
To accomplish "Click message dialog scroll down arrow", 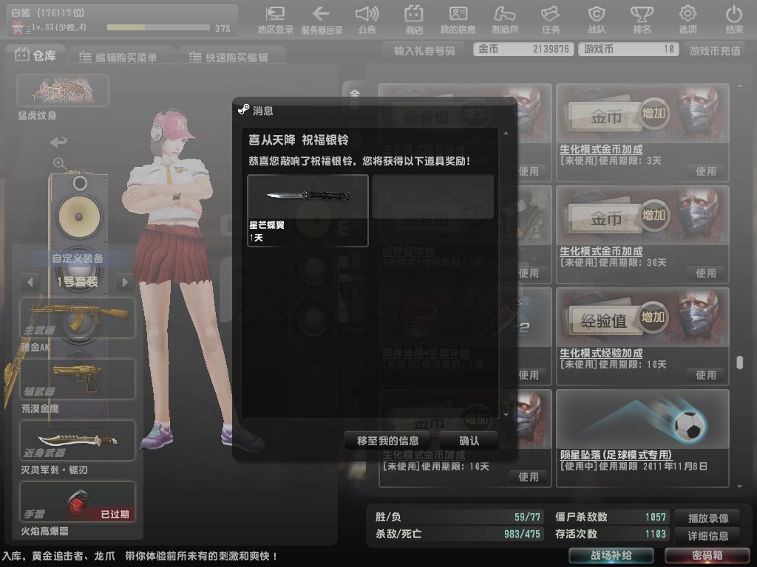I will tap(506, 415).
